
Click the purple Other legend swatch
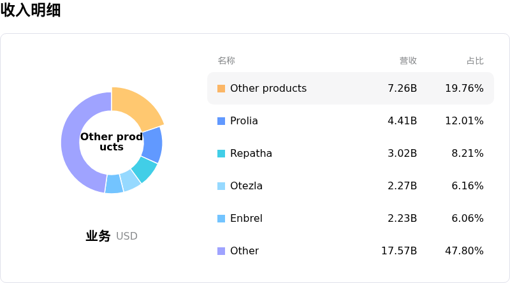coord(221,251)
